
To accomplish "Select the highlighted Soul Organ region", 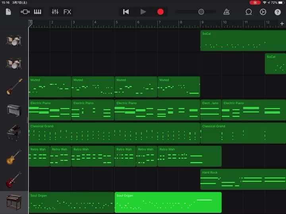I will [168, 203].
